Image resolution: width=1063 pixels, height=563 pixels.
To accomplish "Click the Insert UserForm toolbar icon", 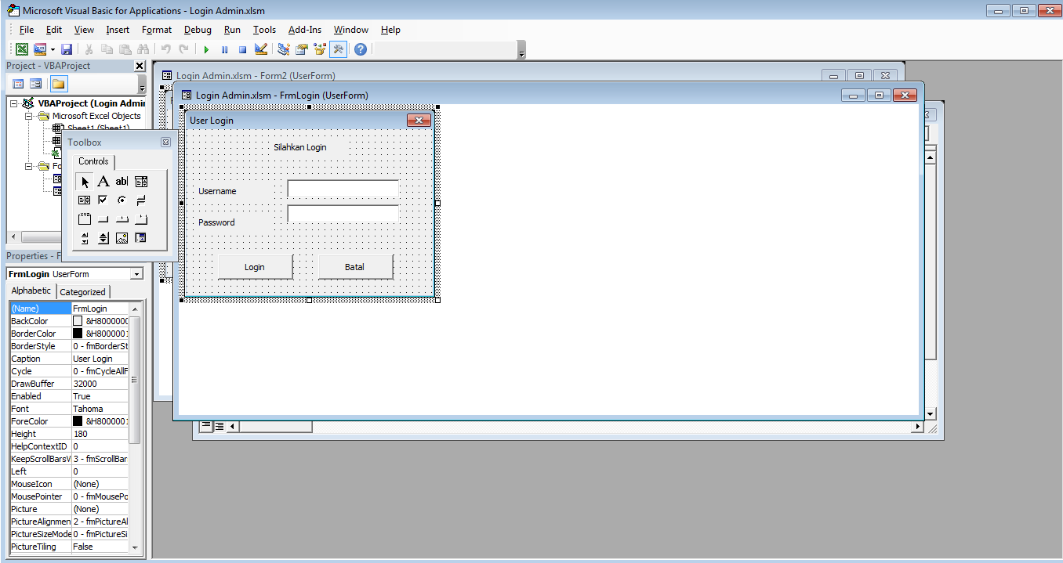I will 39,49.
